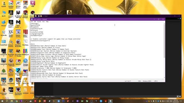184x103 pixels.
Task: Click the Cassie Quinn DLC line
Action: click(38, 72)
